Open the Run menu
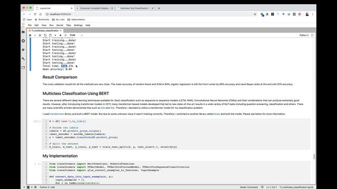 [x=52, y=25]
